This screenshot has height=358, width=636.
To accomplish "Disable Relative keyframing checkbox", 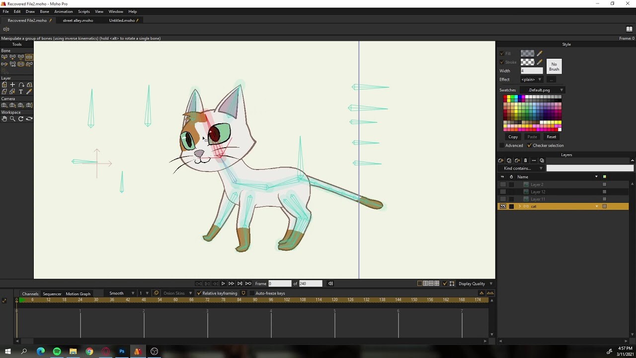I will point(199,293).
